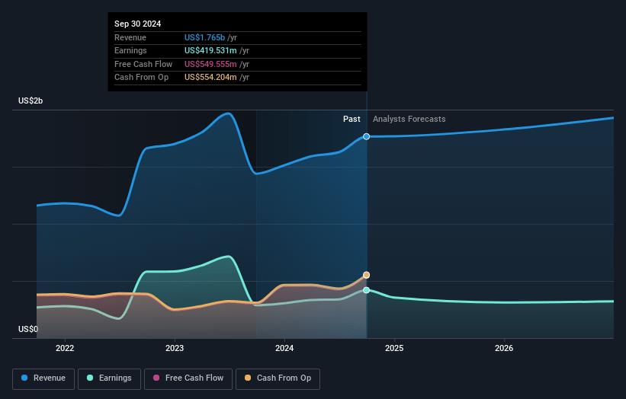626x399 pixels.
Task: Click the 2026 x-axis label
Action: (504, 348)
